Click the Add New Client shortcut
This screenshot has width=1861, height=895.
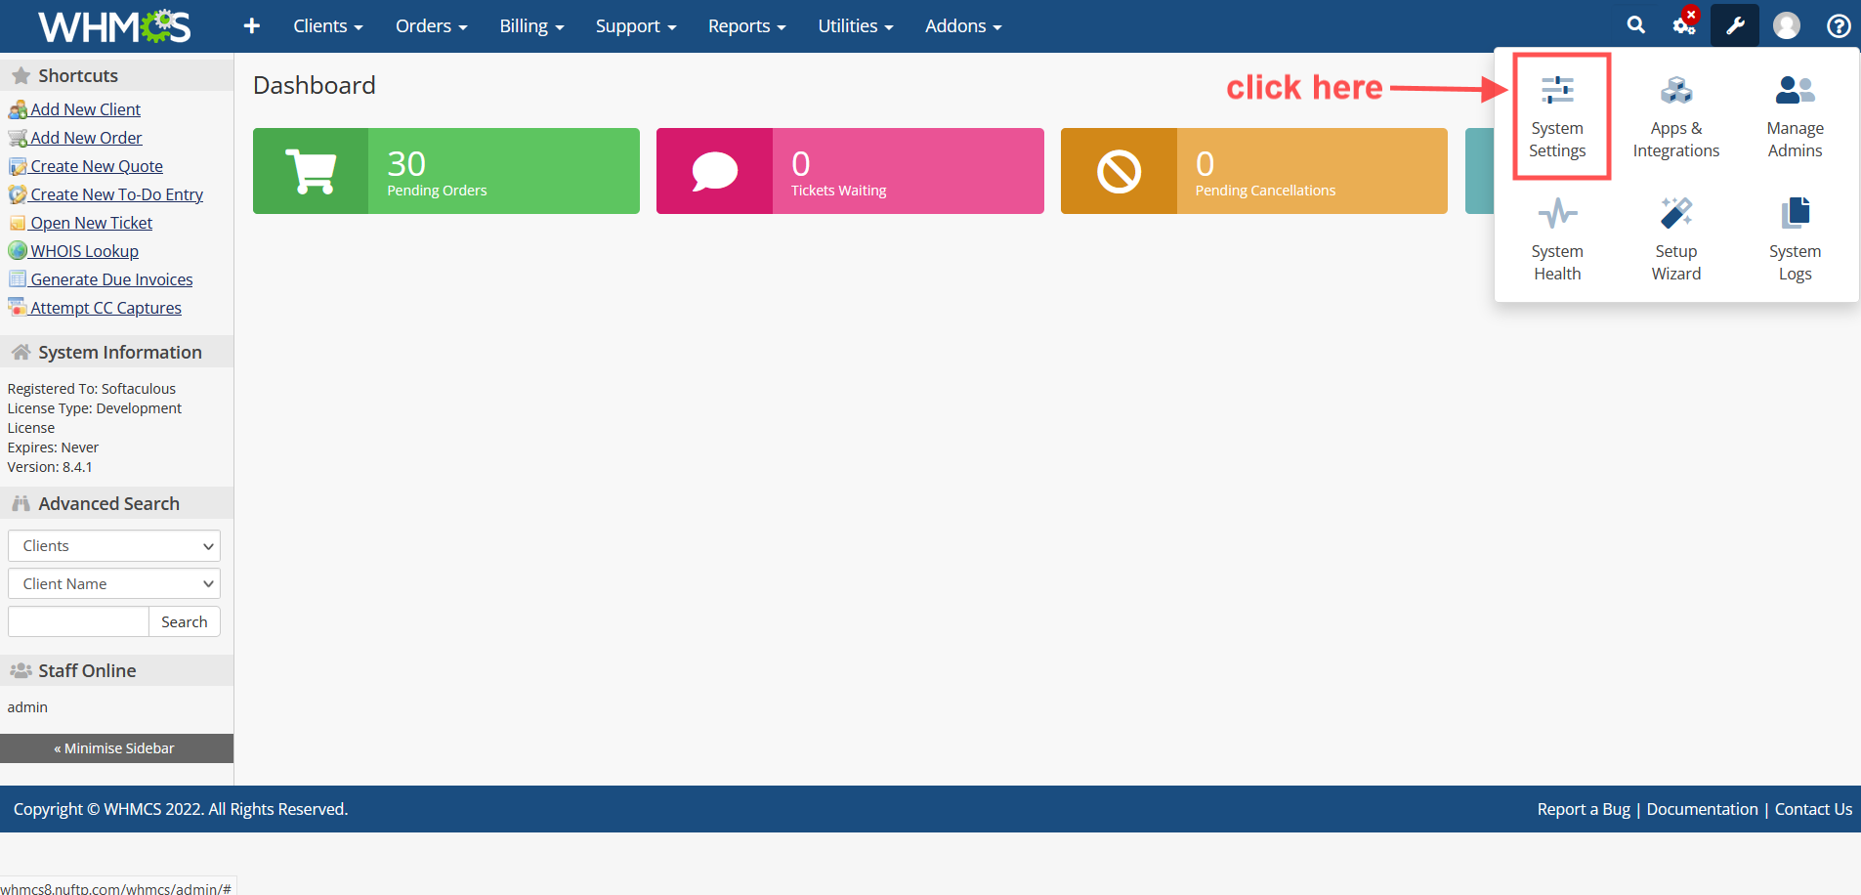point(85,109)
